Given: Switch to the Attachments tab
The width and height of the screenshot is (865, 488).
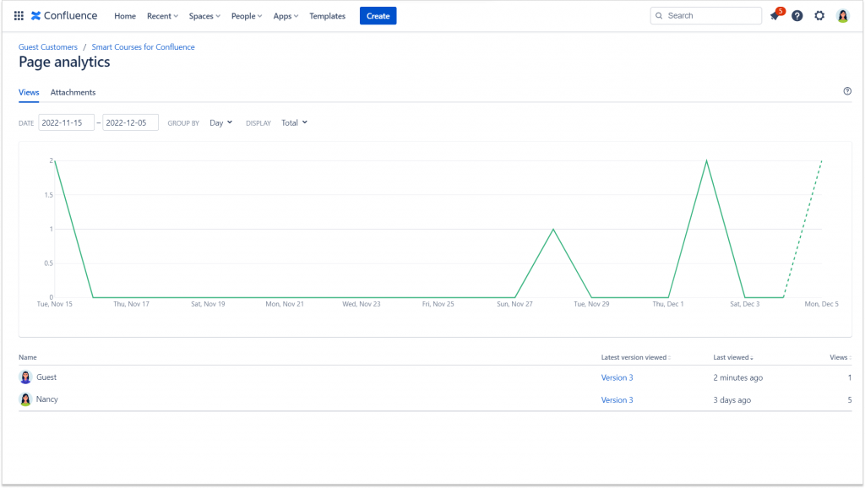Looking at the screenshot, I should pyautogui.click(x=73, y=92).
